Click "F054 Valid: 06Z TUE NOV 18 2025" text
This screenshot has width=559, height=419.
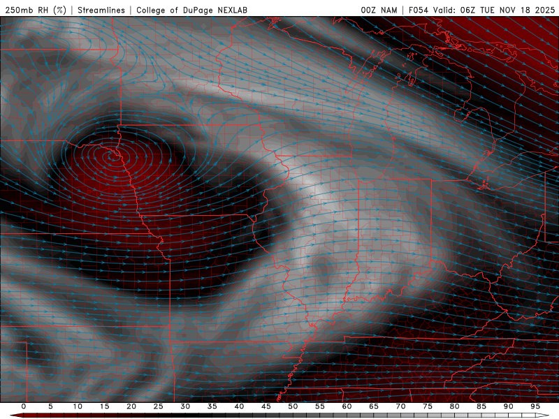point(481,10)
